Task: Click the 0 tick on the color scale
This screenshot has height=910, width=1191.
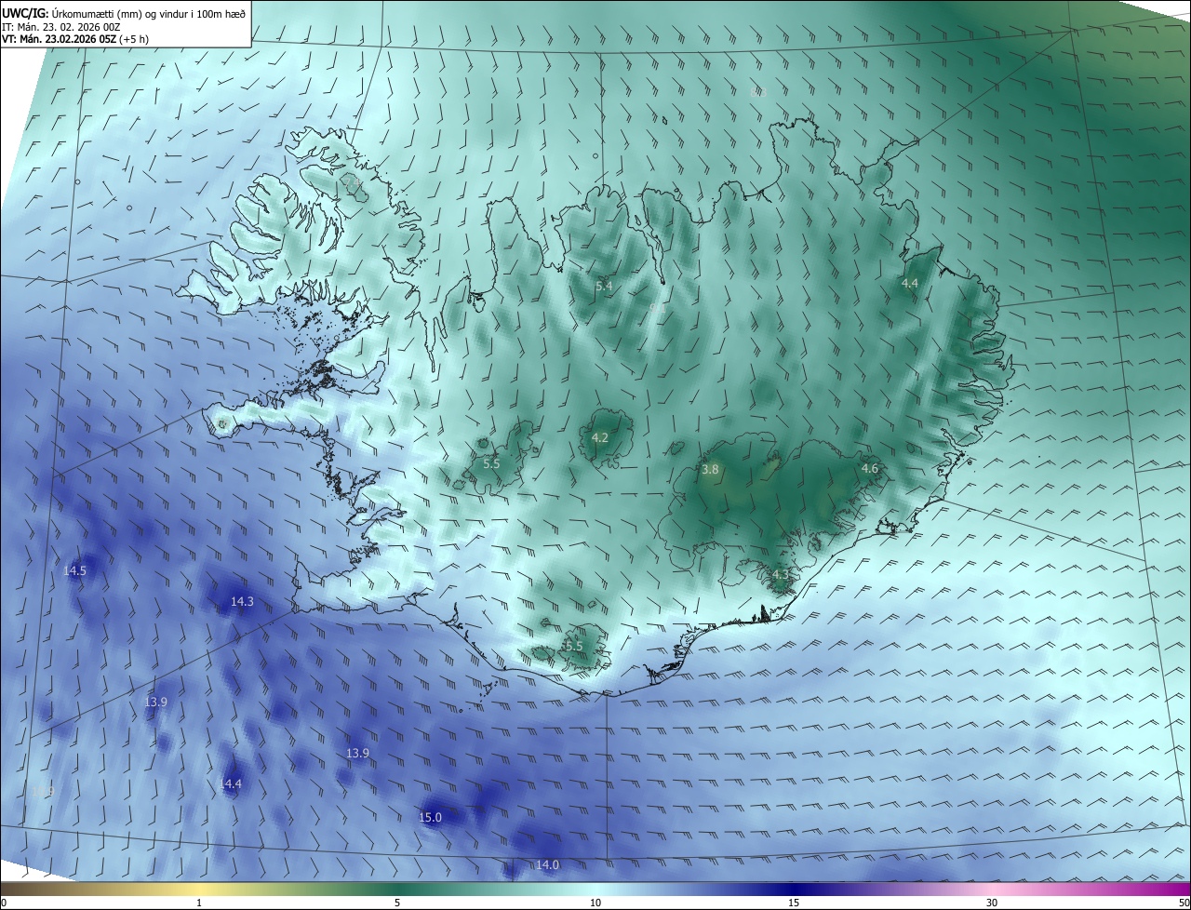Action: click(4, 903)
